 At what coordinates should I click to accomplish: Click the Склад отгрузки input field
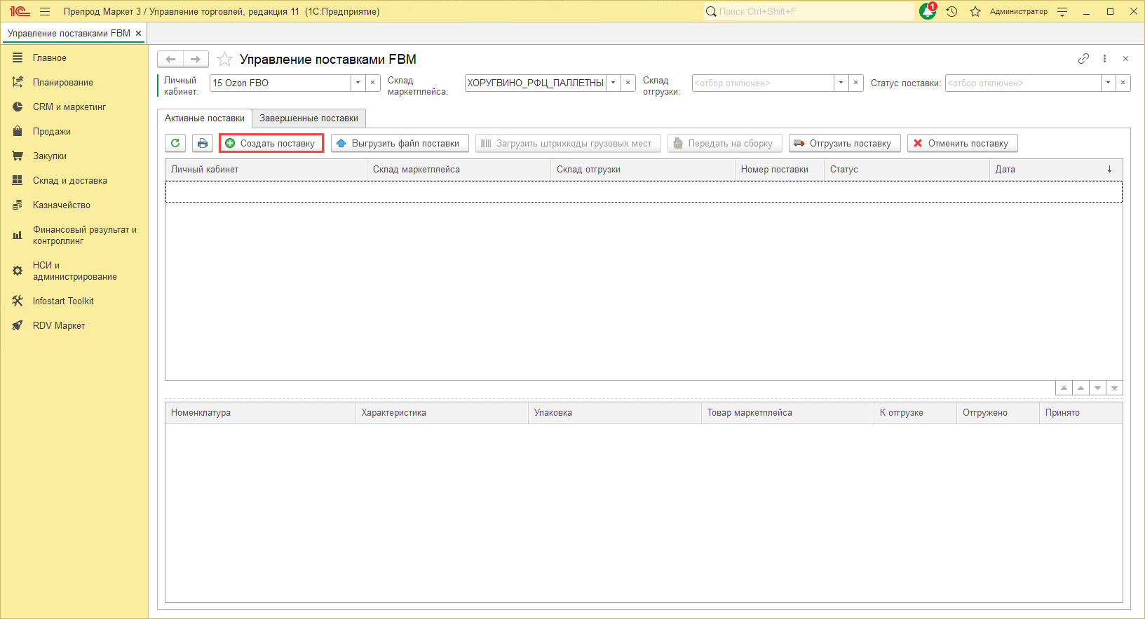(763, 83)
